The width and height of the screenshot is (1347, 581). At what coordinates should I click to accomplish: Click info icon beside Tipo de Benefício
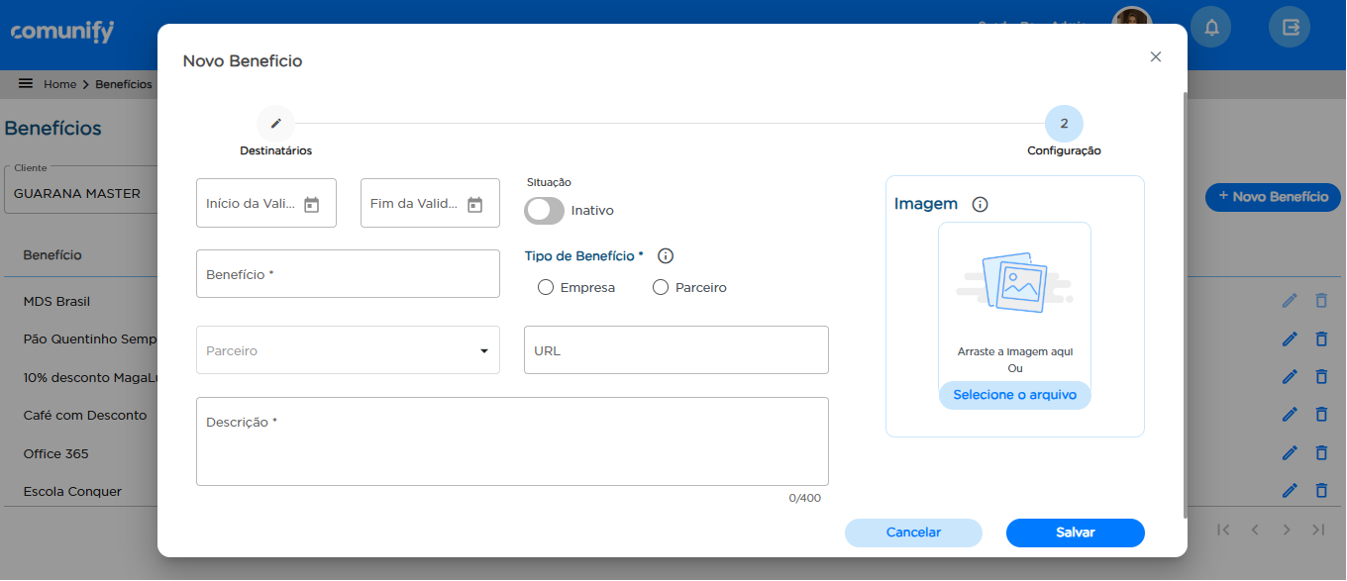point(666,256)
